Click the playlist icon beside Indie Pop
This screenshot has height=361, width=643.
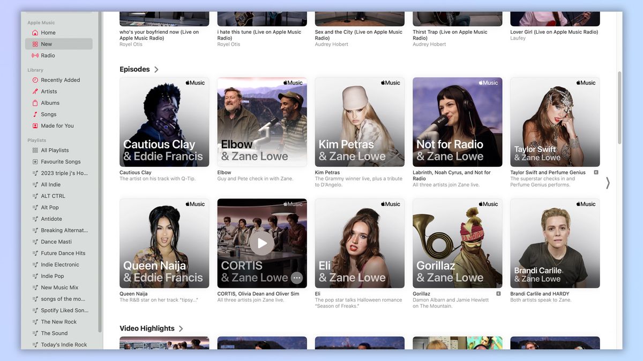pos(35,276)
